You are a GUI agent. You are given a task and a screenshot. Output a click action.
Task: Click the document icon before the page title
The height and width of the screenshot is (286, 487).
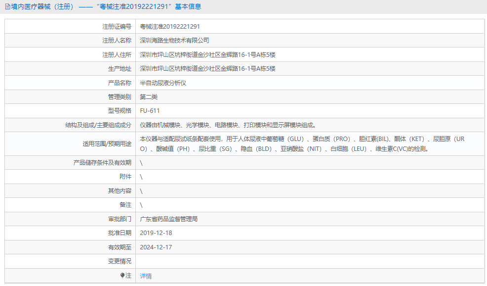click(x=7, y=6)
